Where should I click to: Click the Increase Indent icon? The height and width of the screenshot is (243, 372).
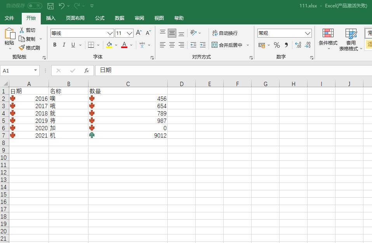click(x=202, y=45)
